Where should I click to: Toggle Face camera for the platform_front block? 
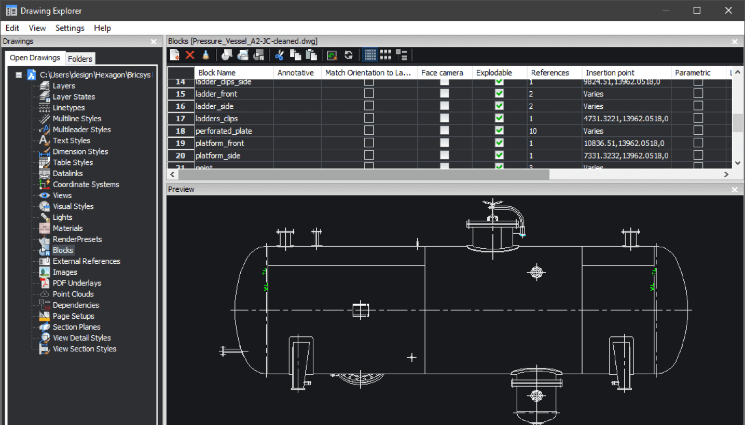pos(444,143)
